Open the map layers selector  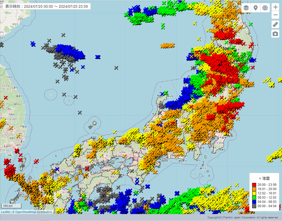[246, 8]
